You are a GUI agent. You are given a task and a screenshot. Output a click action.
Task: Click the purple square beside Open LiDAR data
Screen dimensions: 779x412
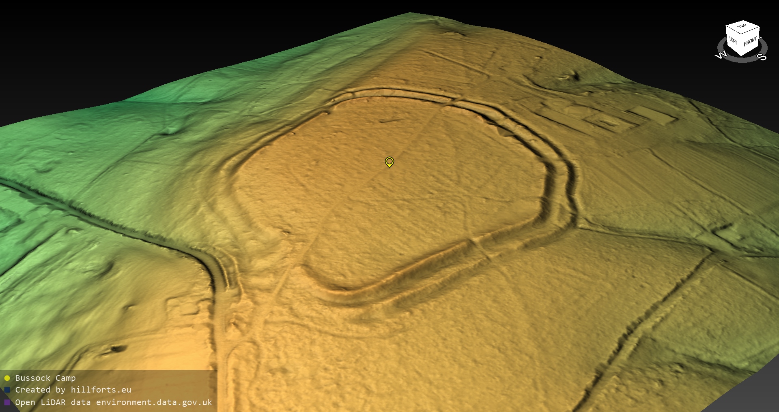point(7,402)
